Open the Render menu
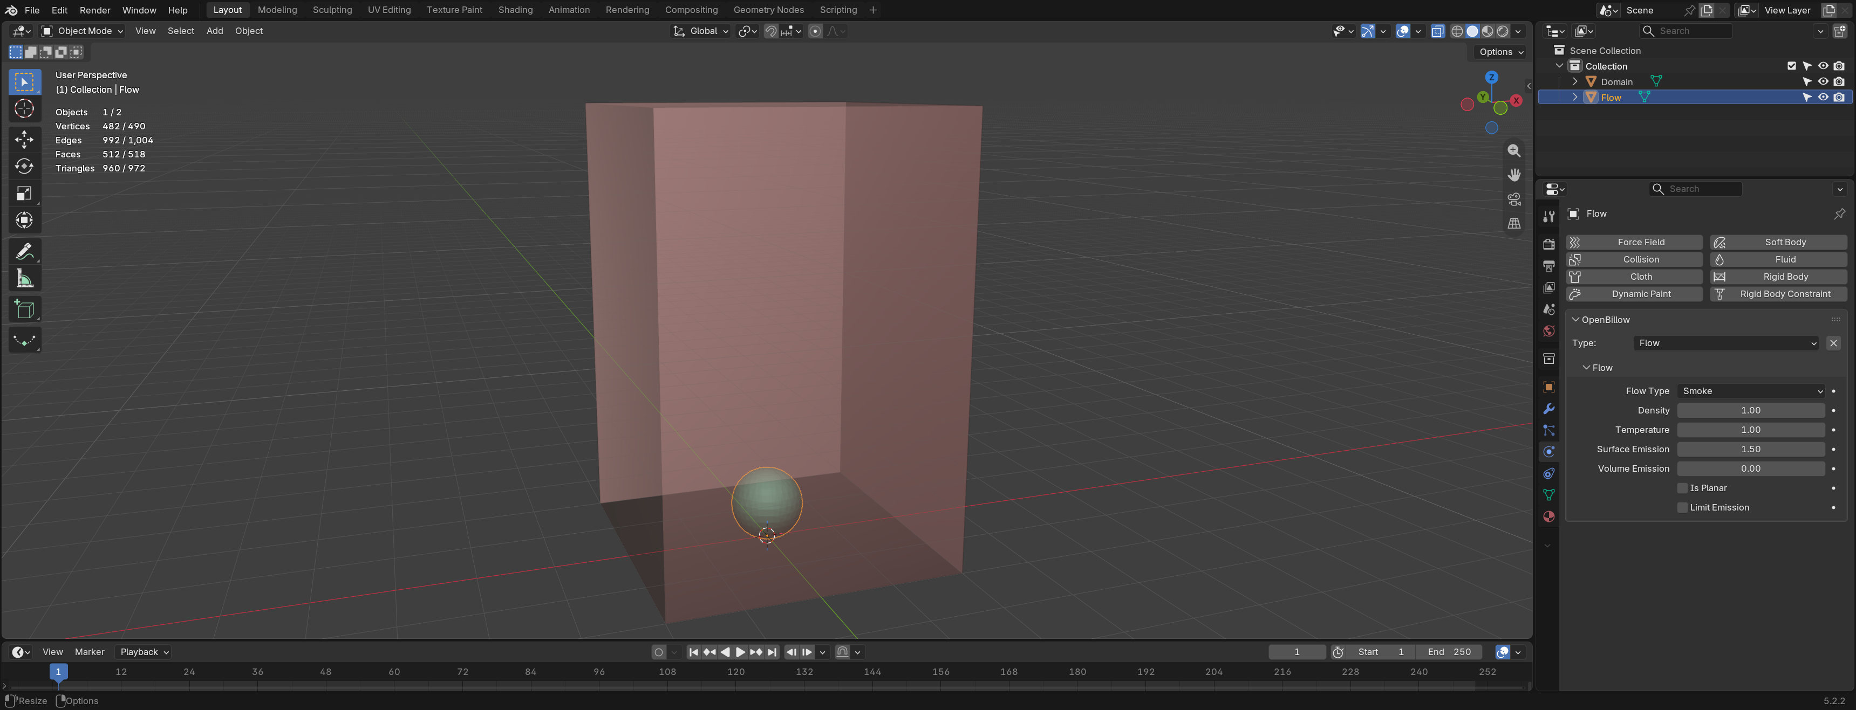1856x710 pixels. tap(95, 10)
